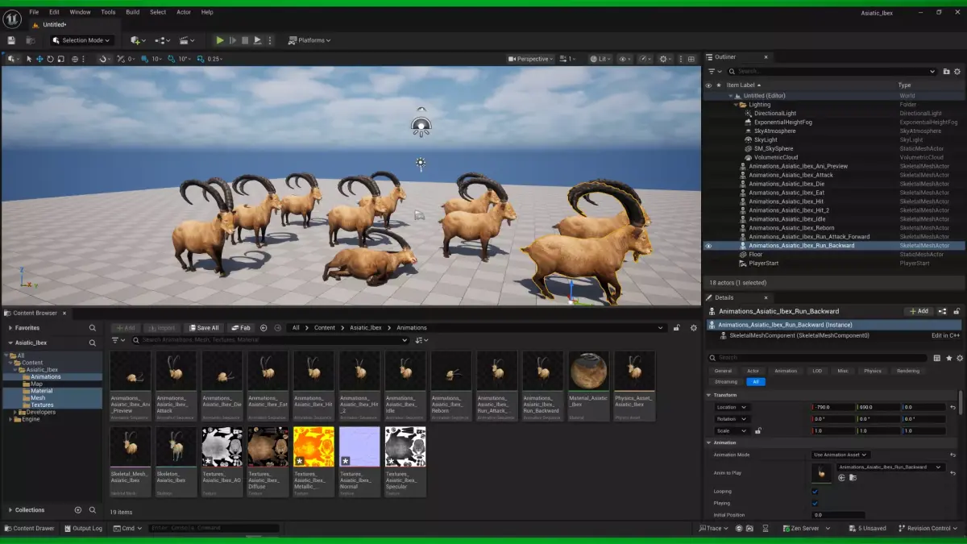Open Content Browser settings gear icon
Screen dimensions: 967x544
pyautogui.click(x=694, y=328)
